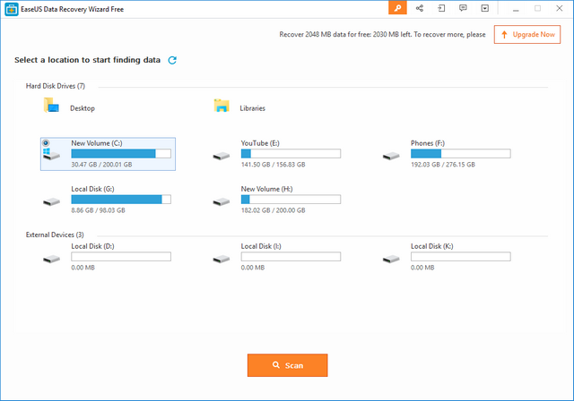Click the Local Disk (K:) drive icon
This screenshot has width=574, height=401.
pos(391,259)
